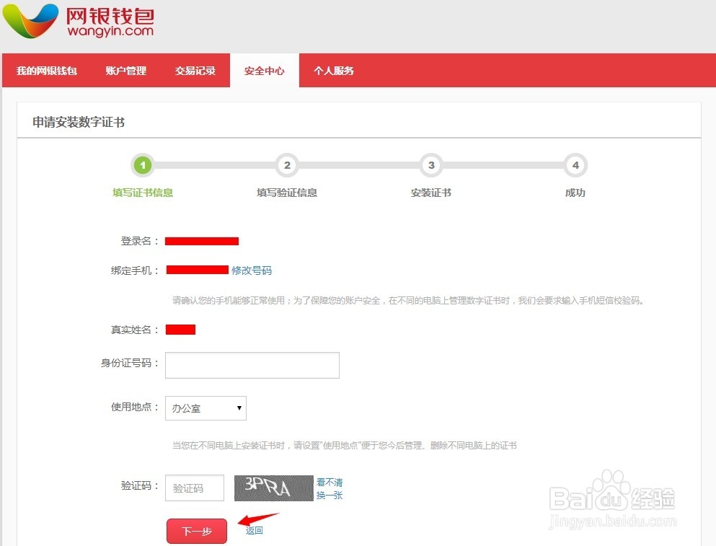Open the 个人服务 section
The height and width of the screenshot is (546, 716).
tap(334, 70)
